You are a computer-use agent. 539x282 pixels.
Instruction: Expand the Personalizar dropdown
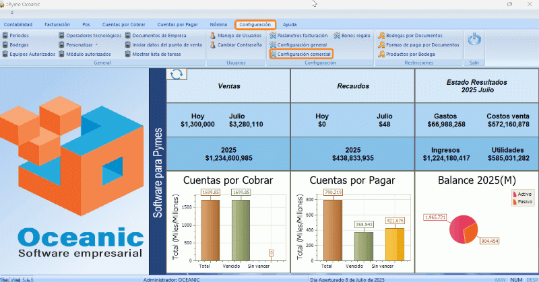coord(81,44)
